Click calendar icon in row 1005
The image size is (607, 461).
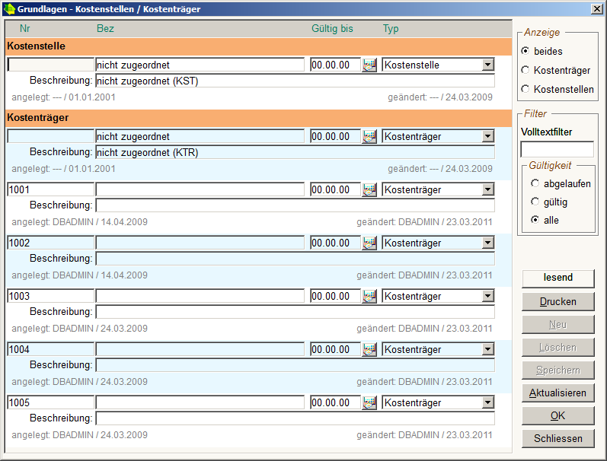[x=369, y=403]
